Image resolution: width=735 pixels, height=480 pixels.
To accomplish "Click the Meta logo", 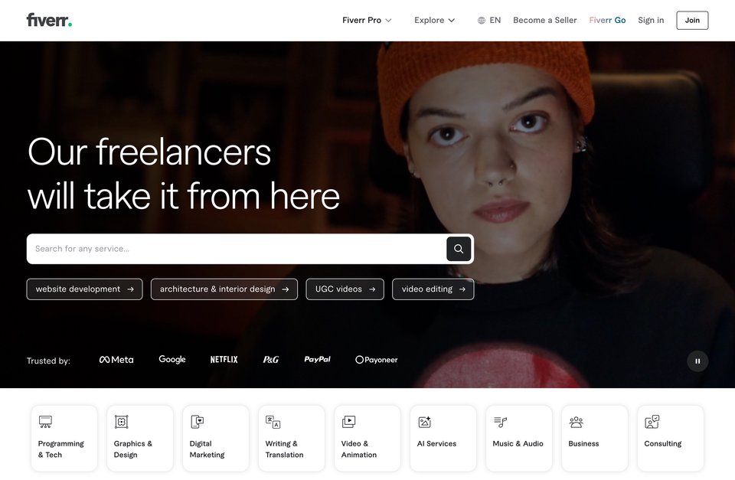I will coord(116,360).
